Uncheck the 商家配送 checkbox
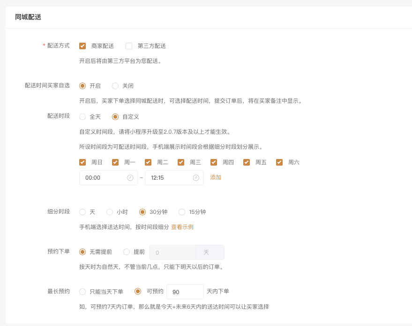 (82, 46)
